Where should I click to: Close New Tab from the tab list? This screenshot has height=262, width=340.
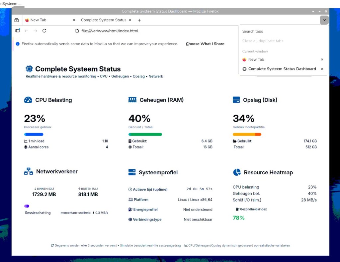coord(322,59)
